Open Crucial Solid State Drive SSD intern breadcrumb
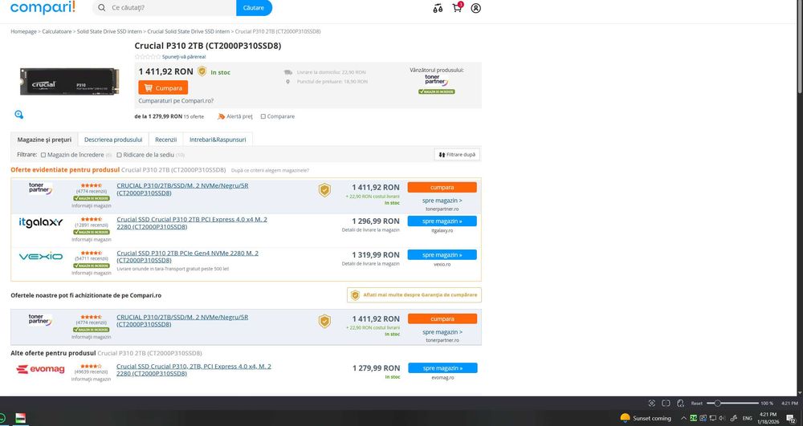This screenshot has height=426, width=803. (189, 32)
